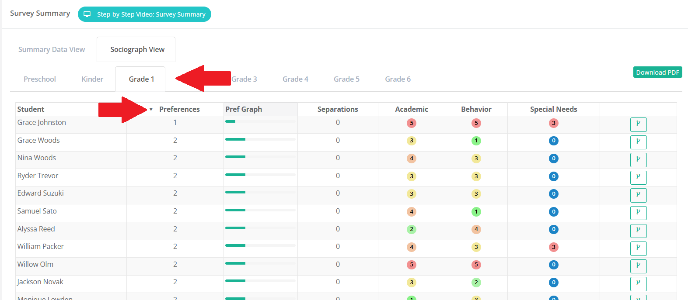
Task: Switch to Grade 6 tab
Action: click(398, 79)
